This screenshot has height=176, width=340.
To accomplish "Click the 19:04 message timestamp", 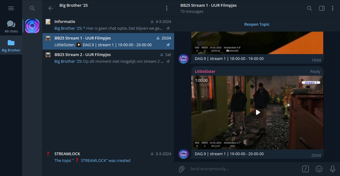I will [x=316, y=60].
